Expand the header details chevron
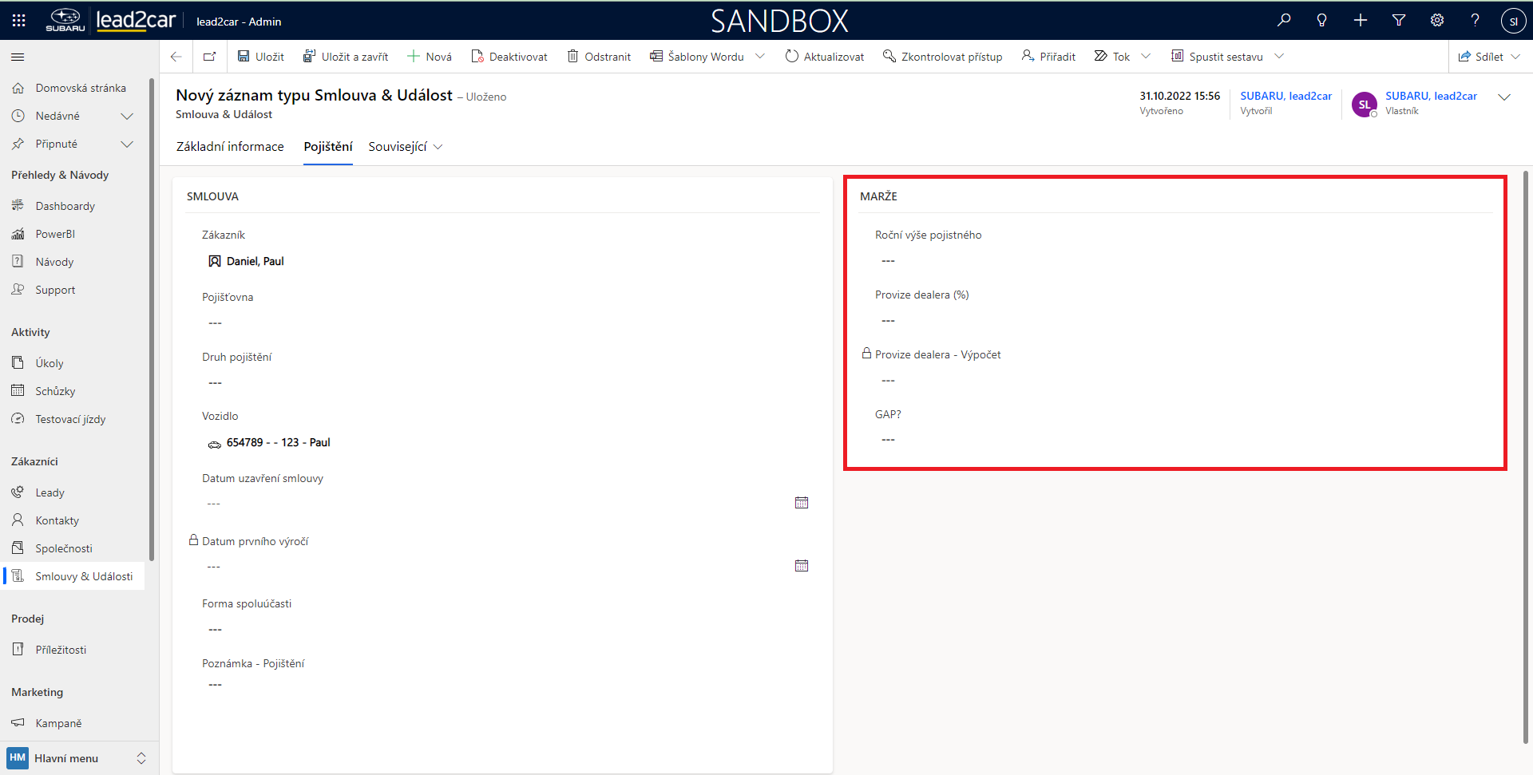Image resolution: width=1533 pixels, height=775 pixels. (1504, 97)
